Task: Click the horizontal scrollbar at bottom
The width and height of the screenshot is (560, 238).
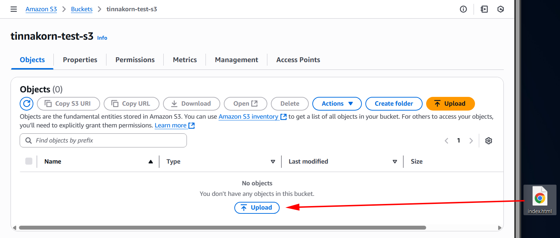Action: coord(222,227)
